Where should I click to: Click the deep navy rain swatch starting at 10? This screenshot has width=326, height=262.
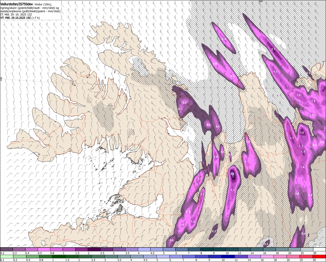pos(228,256)
